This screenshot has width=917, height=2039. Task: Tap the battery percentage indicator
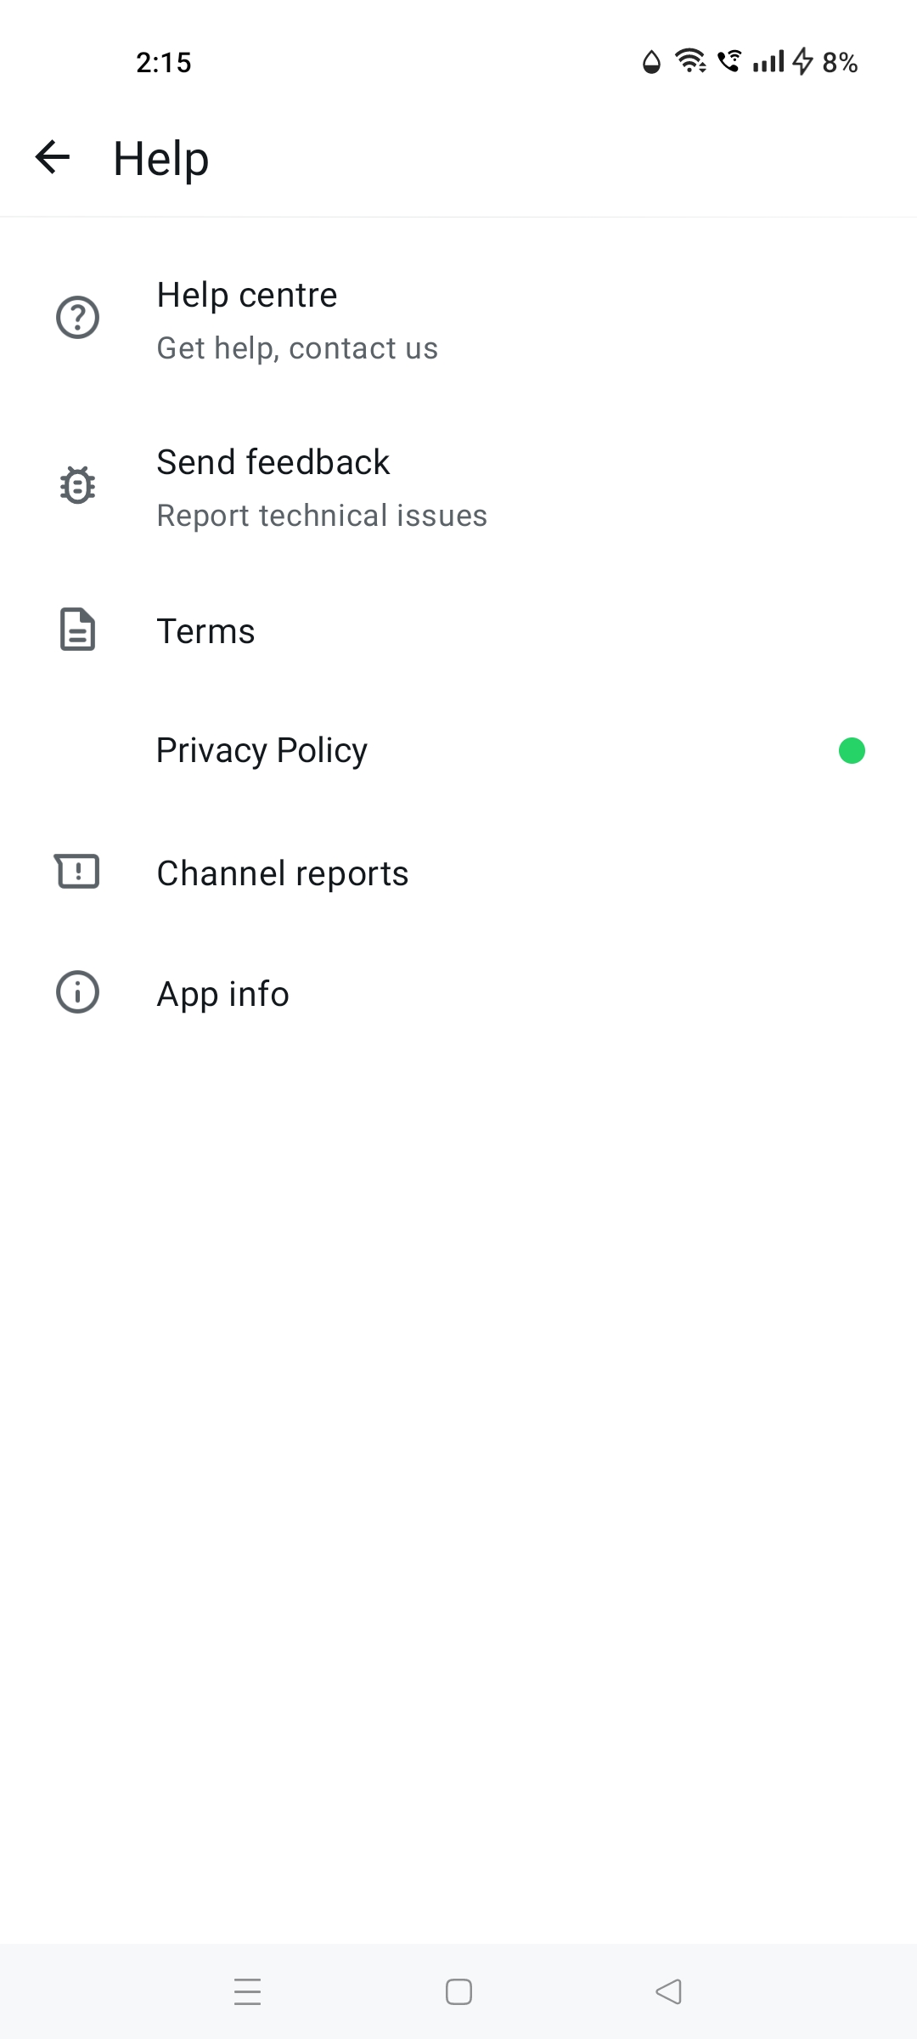(839, 62)
